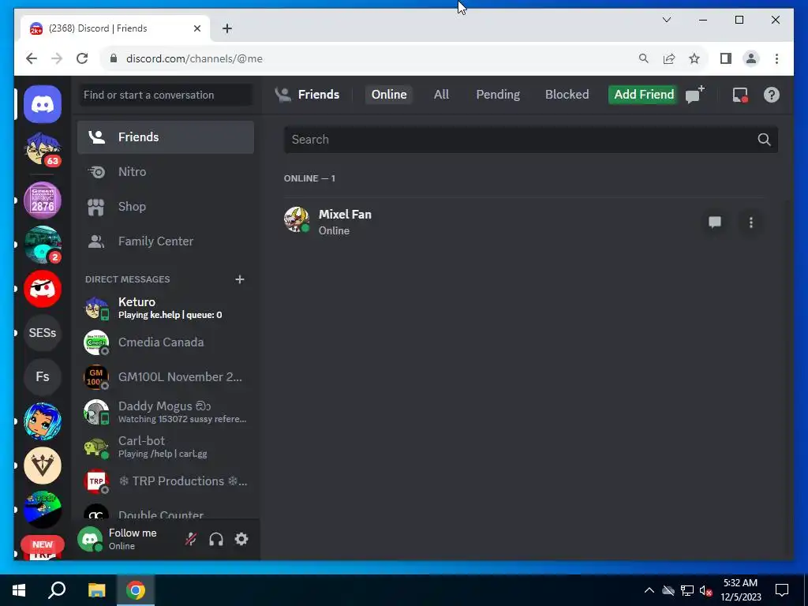Click the muted volume tray icon
The width and height of the screenshot is (808, 606).
tap(705, 590)
